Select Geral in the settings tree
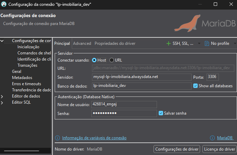The image size is (237, 155). click(x=17, y=72)
